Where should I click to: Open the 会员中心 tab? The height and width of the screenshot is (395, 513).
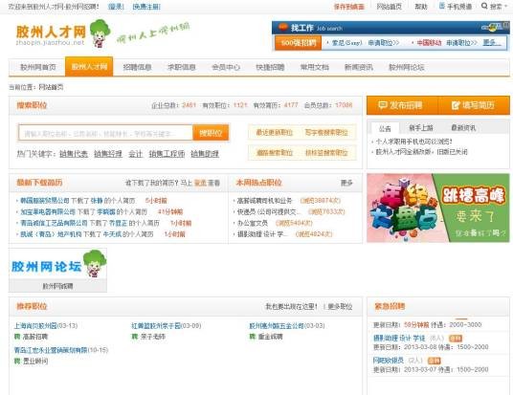(226, 67)
